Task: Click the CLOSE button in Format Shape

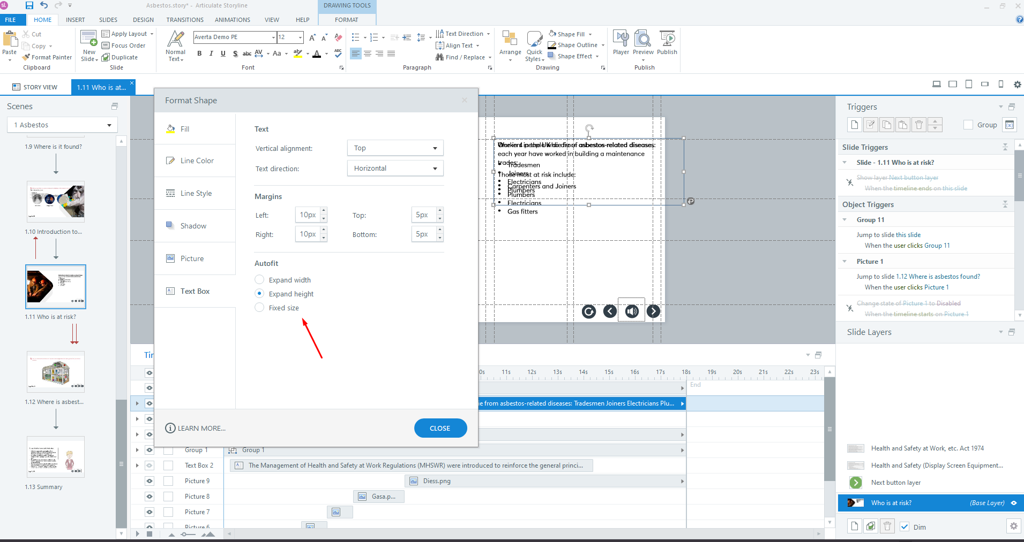Action: tap(440, 428)
